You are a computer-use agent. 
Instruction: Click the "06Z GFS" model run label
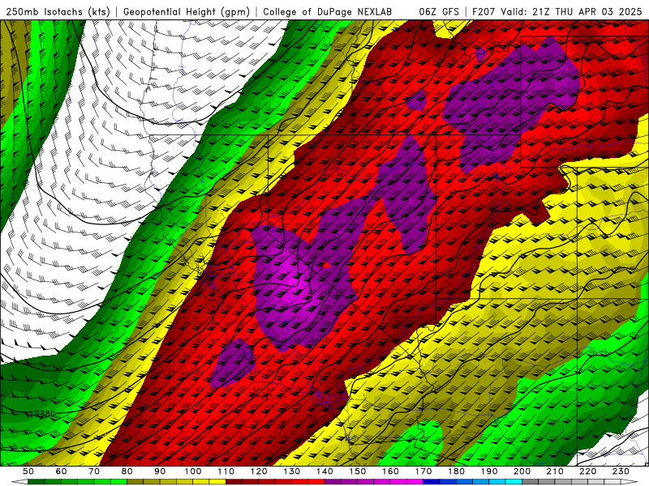click(x=439, y=11)
